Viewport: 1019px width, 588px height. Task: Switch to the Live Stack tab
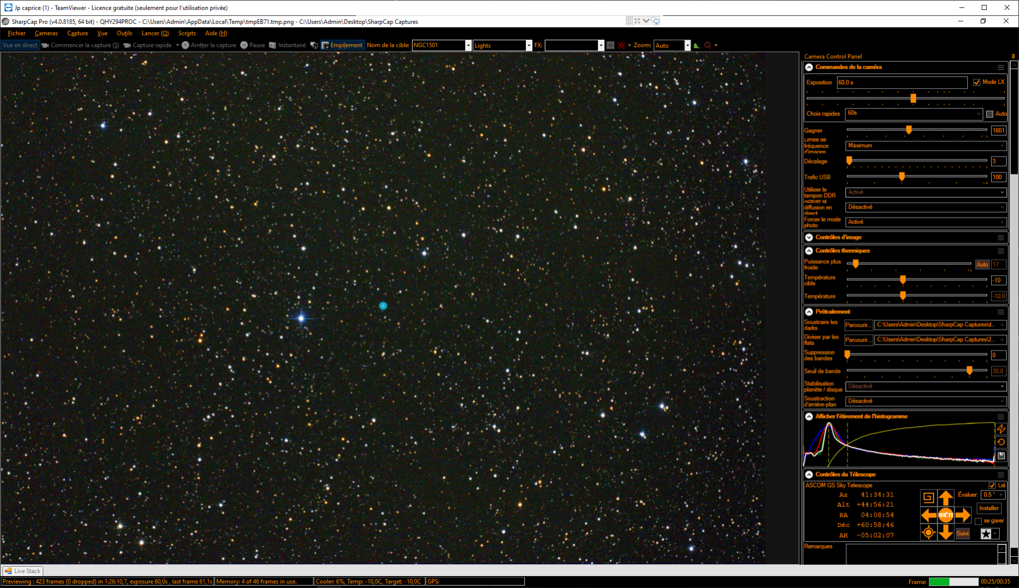coord(22,571)
